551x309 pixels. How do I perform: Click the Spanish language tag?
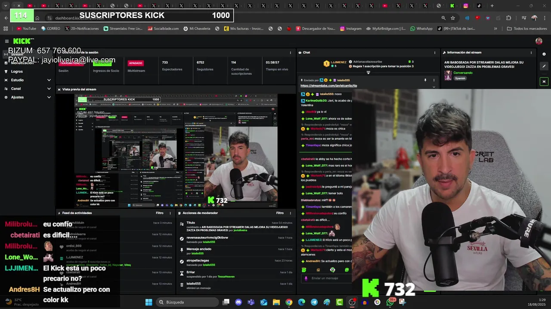pyautogui.click(x=460, y=79)
